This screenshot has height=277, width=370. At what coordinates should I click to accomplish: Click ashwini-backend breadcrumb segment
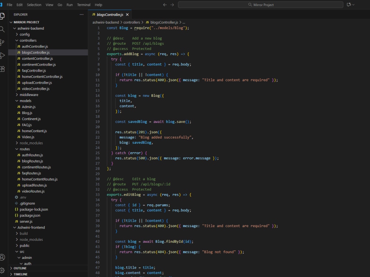(x=106, y=23)
